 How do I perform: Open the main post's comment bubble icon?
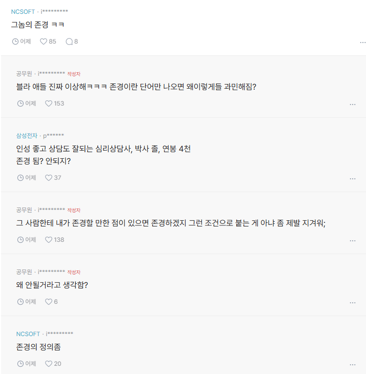click(69, 41)
